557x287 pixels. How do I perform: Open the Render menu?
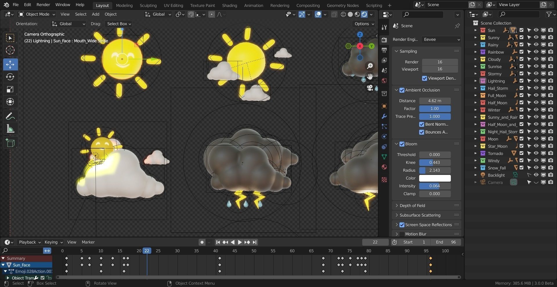click(43, 5)
